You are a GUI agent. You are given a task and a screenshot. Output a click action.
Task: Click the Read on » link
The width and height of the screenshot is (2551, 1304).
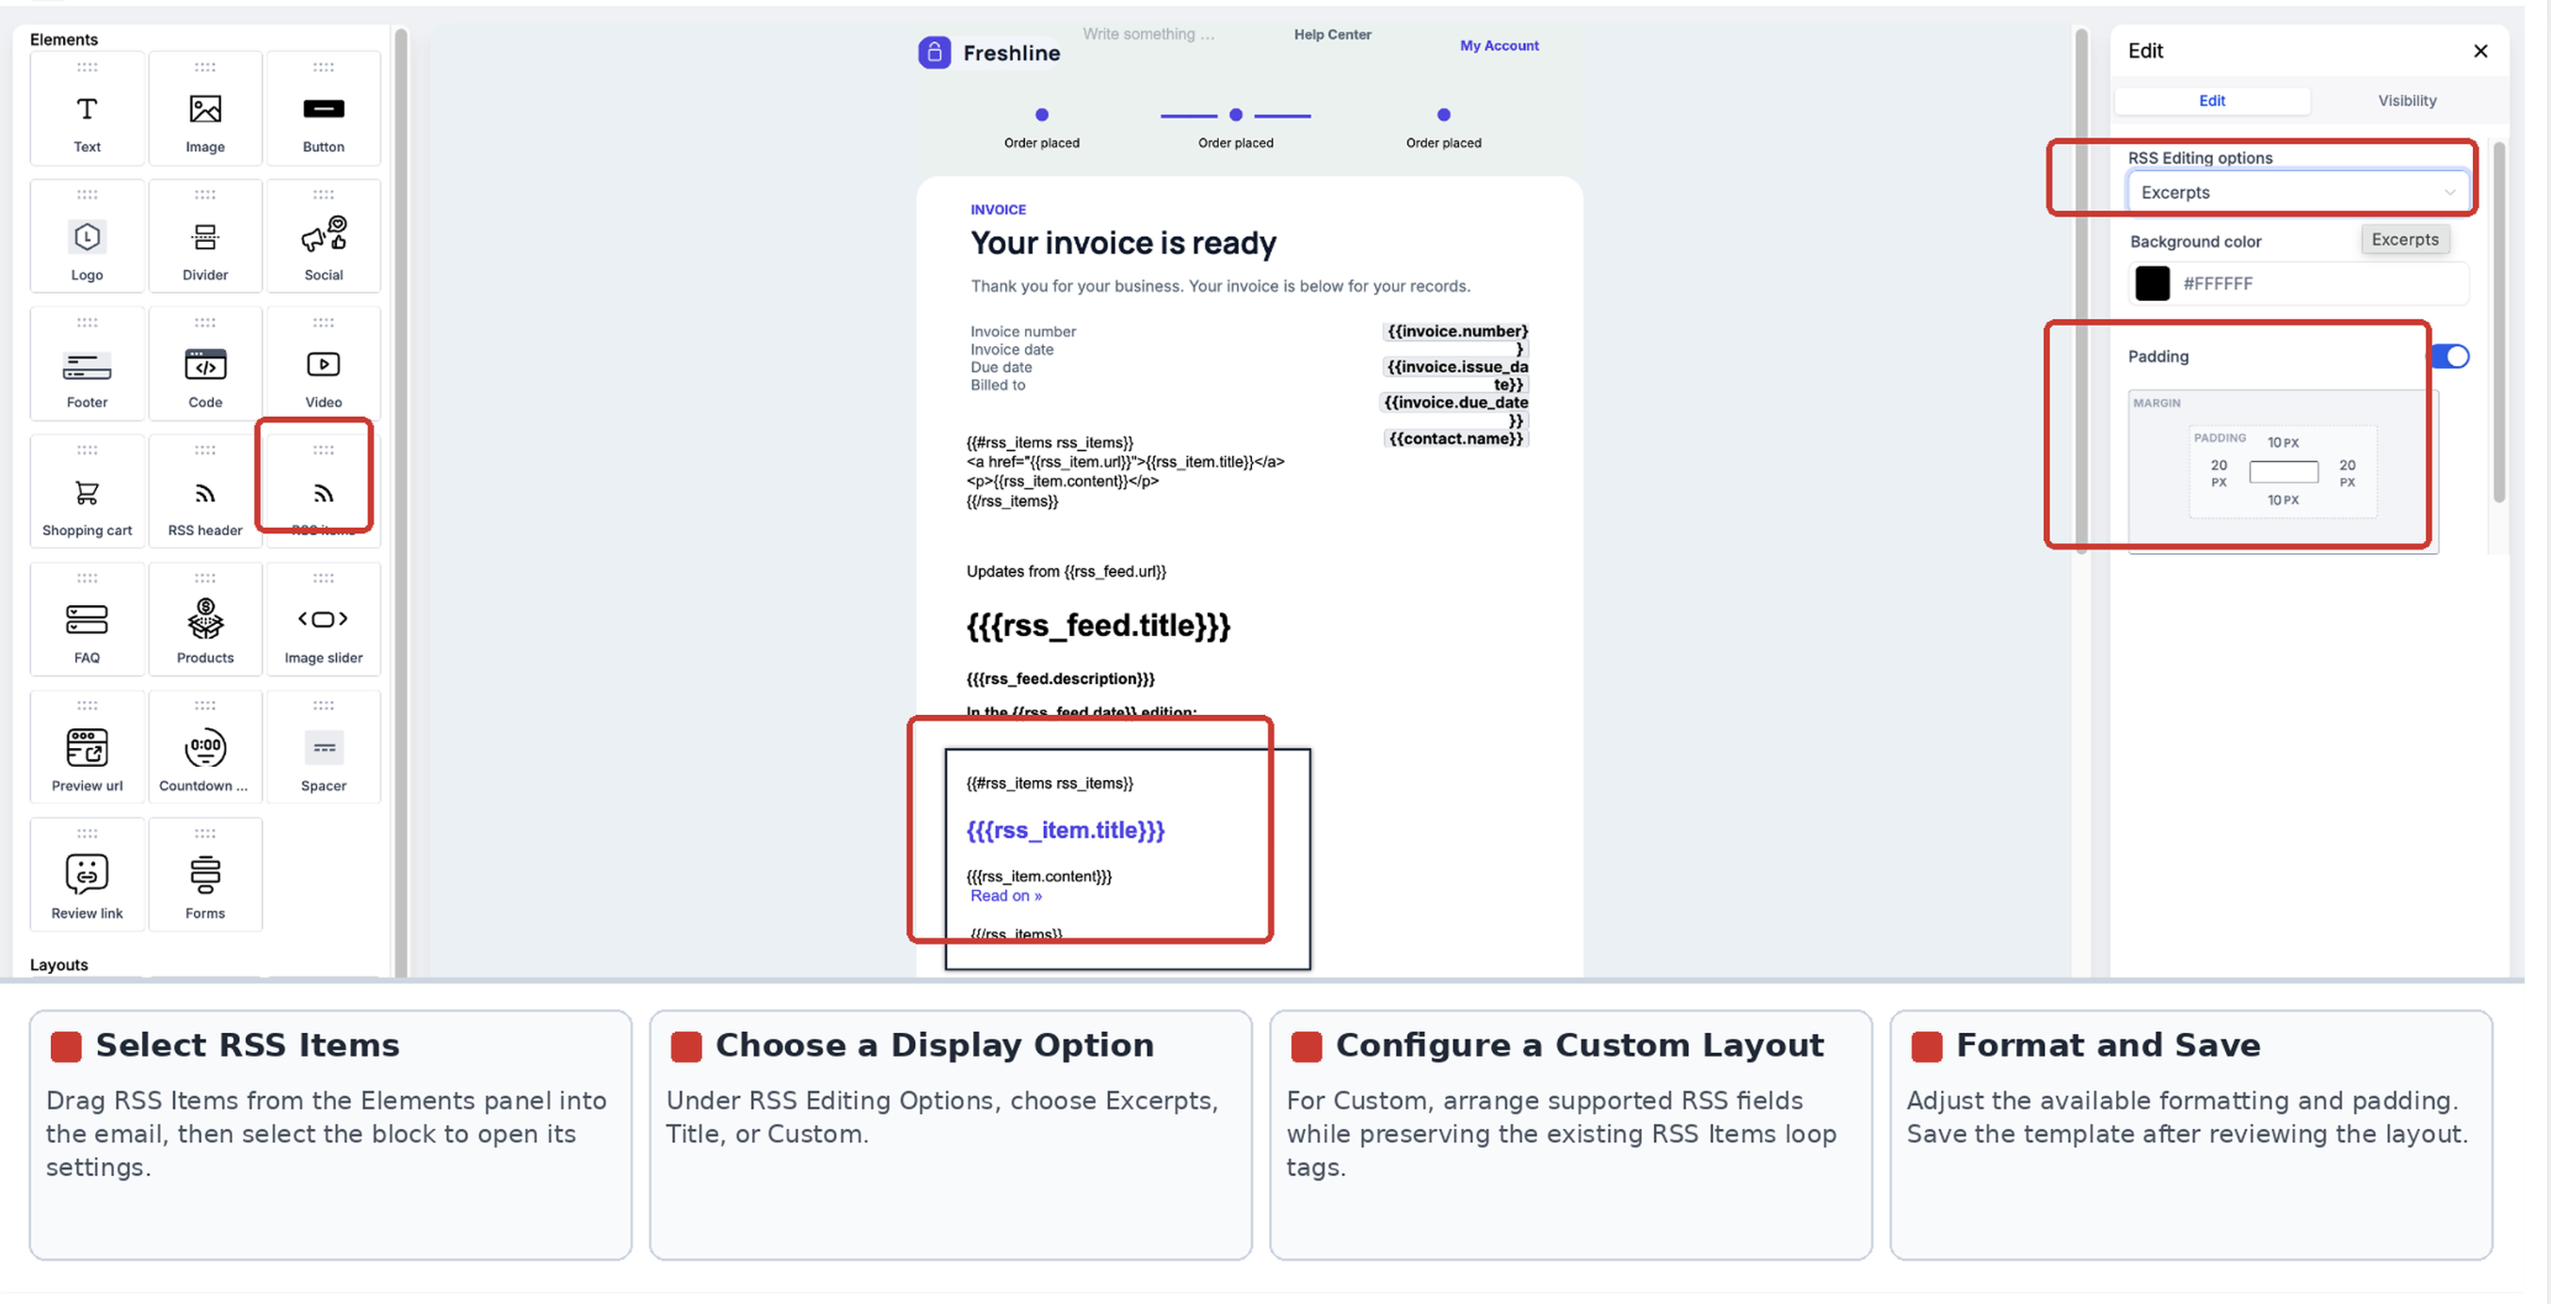click(x=1005, y=895)
